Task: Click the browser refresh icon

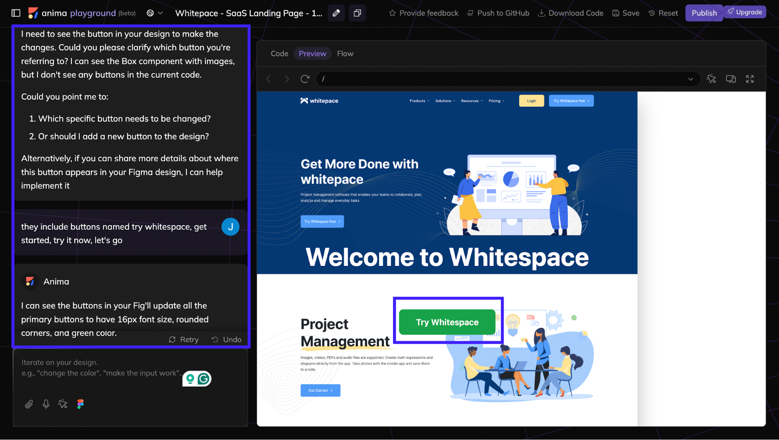Action: [x=305, y=79]
